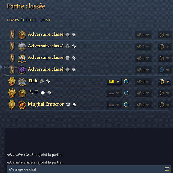Click the info icon next to Tiak

126,81
